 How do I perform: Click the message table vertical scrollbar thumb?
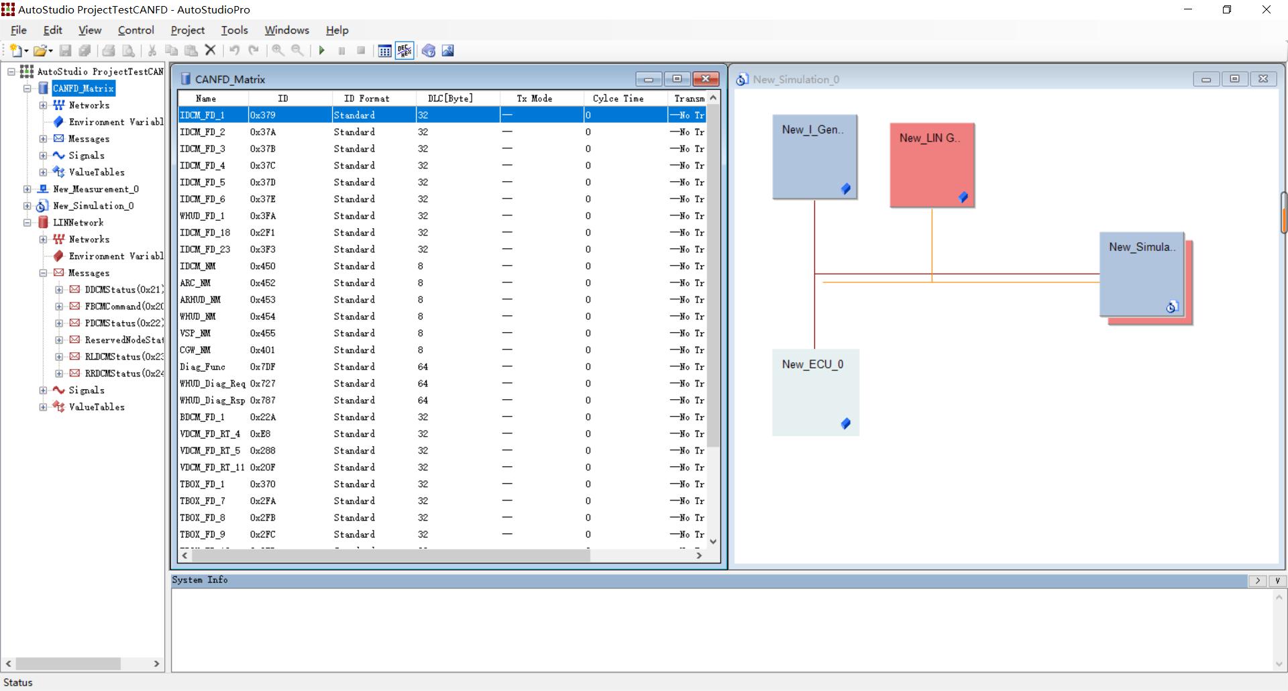(713, 276)
